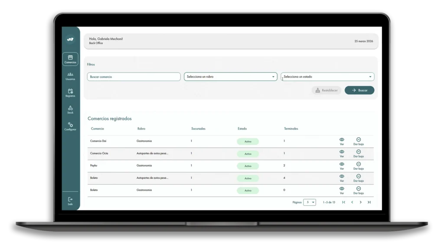Dar baja for Payku row
The width and height of the screenshot is (444, 242).
click(x=359, y=166)
